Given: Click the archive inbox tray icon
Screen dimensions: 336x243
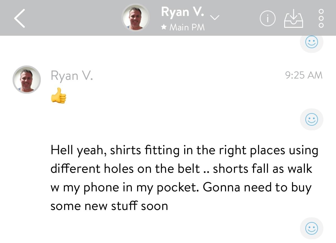Looking at the screenshot, I should pos(294,19).
